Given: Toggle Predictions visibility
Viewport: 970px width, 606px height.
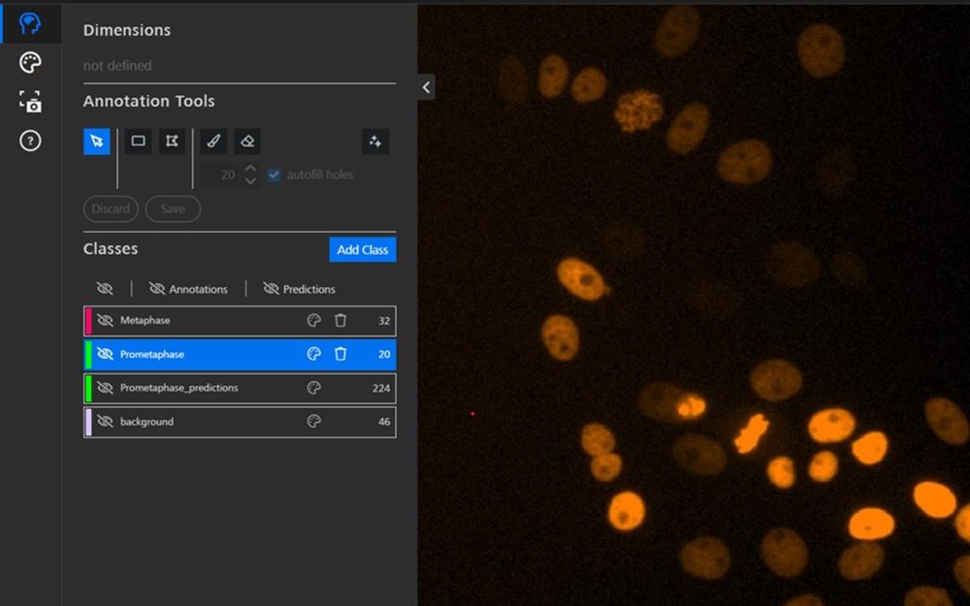Looking at the screenshot, I should tap(300, 289).
